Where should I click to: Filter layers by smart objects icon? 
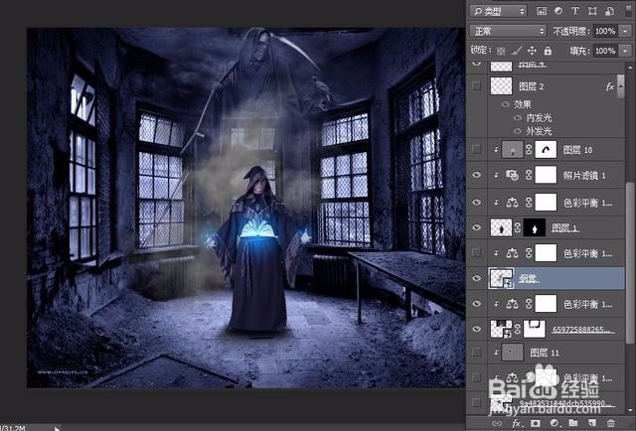coord(609,11)
